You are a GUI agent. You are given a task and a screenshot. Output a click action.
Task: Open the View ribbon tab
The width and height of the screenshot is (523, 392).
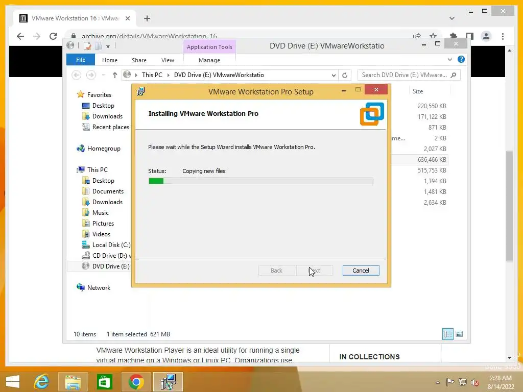coord(168,60)
